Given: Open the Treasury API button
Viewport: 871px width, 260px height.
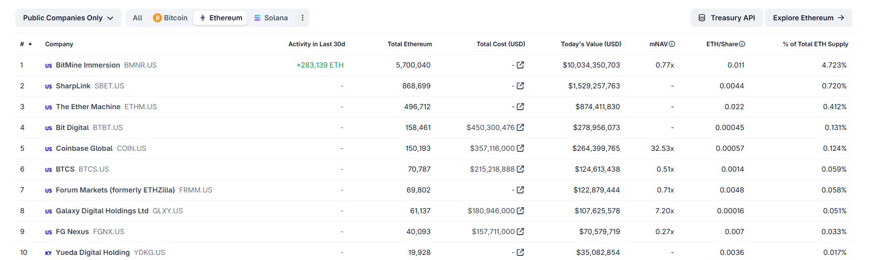Looking at the screenshot, I should 727,18.
